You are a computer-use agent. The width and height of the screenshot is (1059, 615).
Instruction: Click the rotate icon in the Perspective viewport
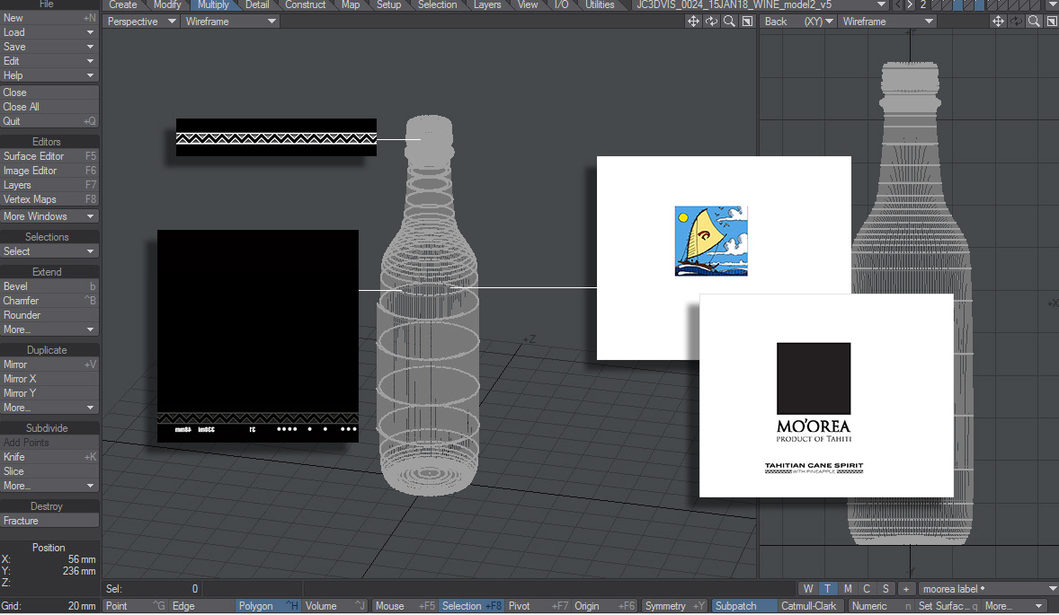(711, 22)
